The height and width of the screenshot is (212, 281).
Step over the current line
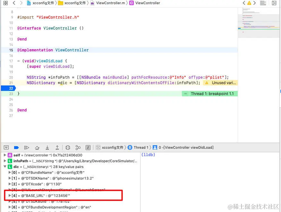pyautogui.click(x=37, y=147)
